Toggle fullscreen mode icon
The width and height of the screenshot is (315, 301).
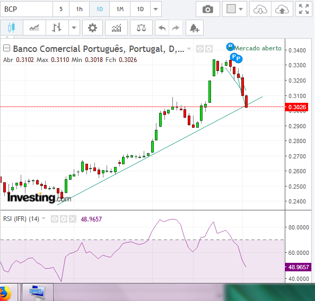click(303, 9)
